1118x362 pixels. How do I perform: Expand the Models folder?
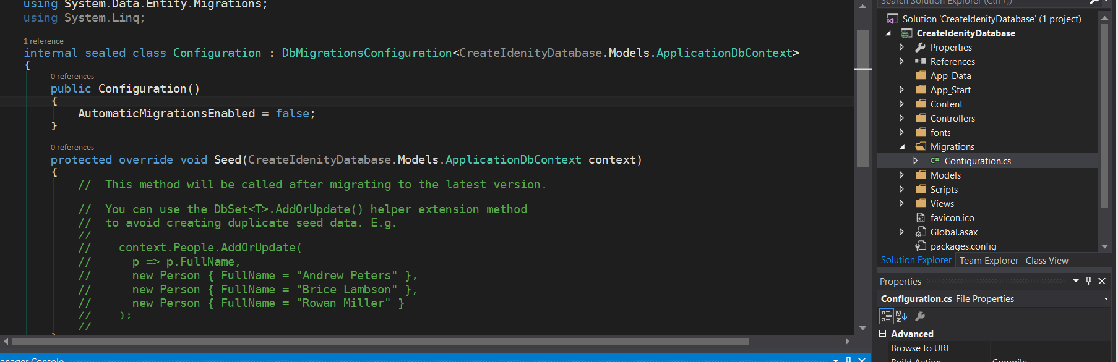pos(901,175)
